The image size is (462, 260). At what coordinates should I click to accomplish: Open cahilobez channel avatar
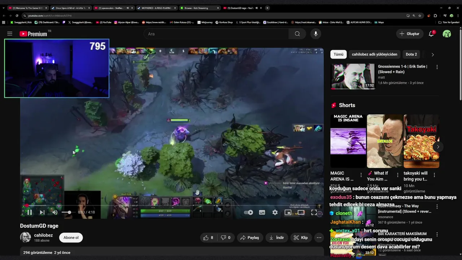[25, 238]
